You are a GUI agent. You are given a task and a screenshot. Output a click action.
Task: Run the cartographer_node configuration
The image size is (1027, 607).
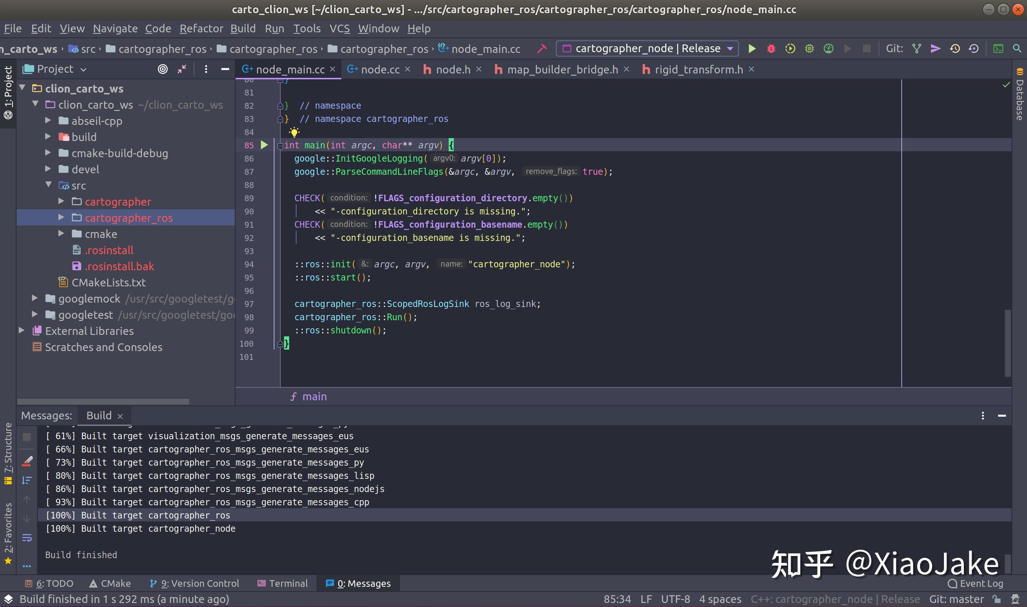coord(752,48)
